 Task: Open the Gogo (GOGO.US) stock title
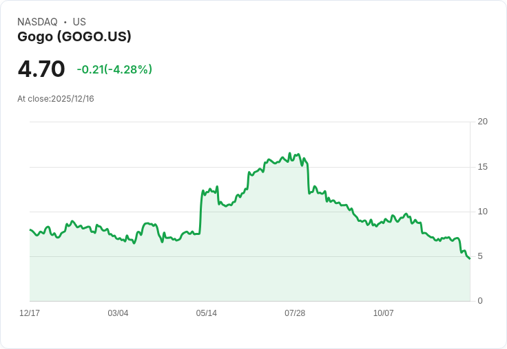[74, 36]
